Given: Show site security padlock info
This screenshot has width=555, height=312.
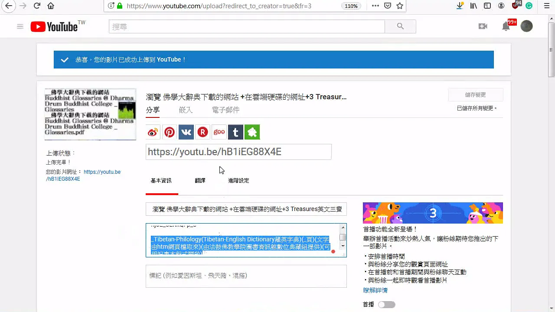Looking at the screenshot, I should tap(120, 6).
